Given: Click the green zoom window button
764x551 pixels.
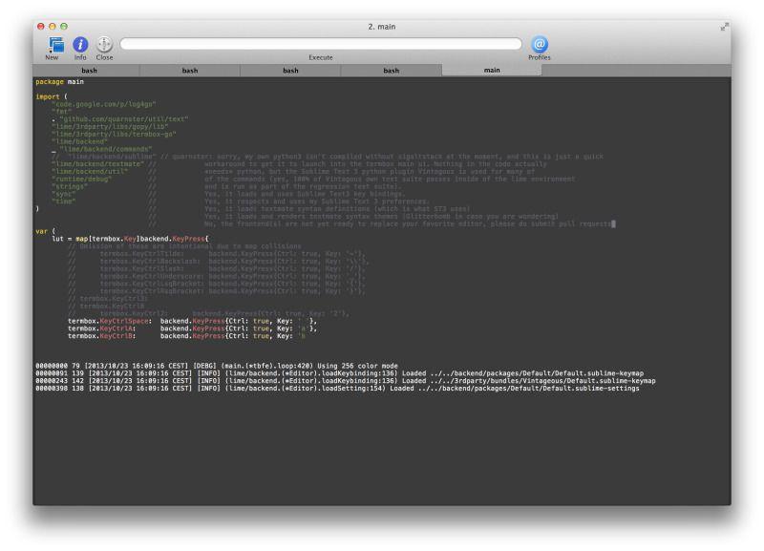Looking at the screenshot, I should 64,27.
